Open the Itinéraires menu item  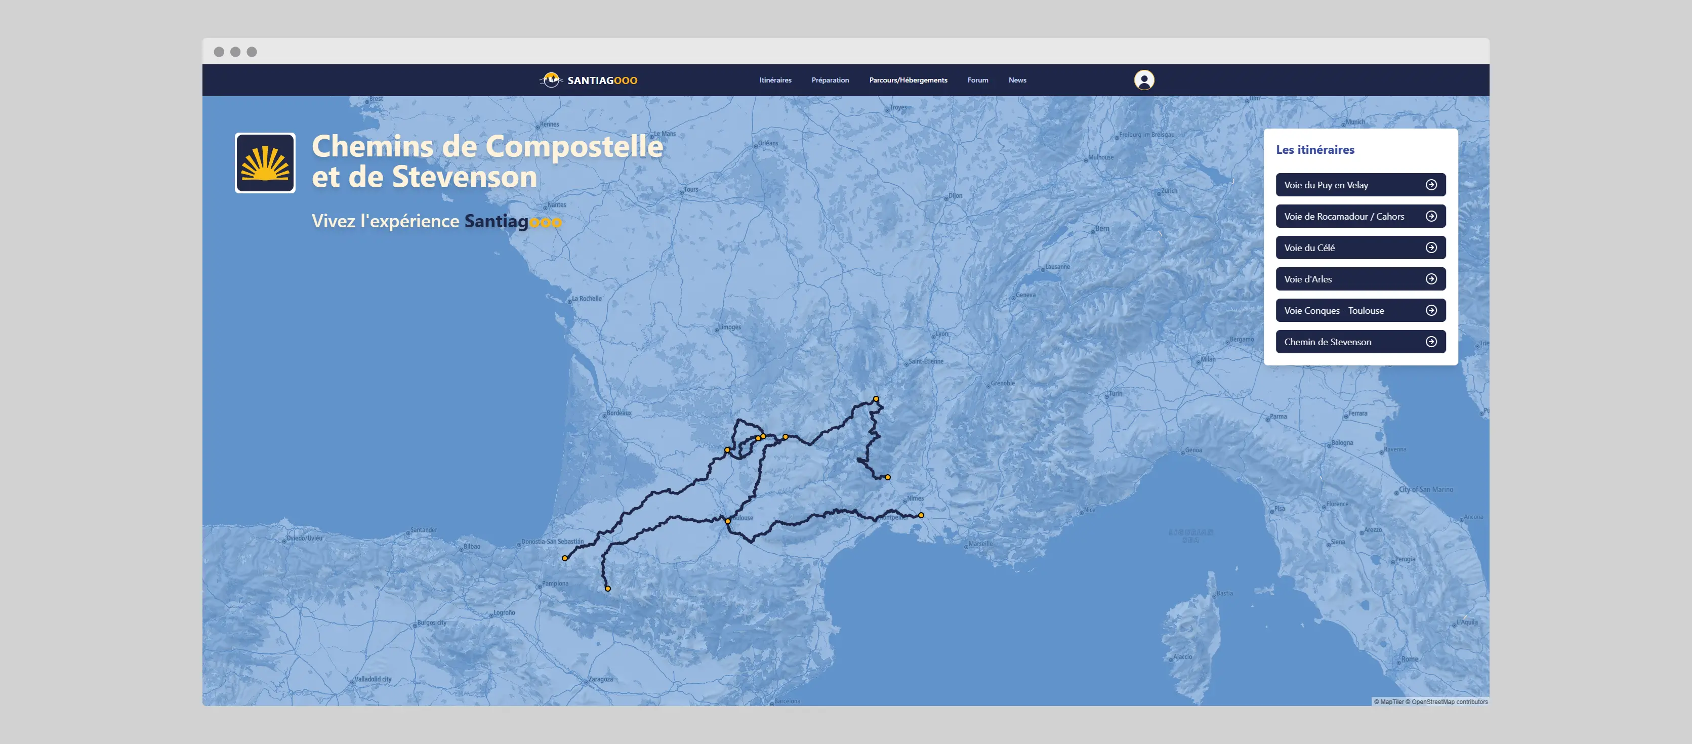[775, 79]
